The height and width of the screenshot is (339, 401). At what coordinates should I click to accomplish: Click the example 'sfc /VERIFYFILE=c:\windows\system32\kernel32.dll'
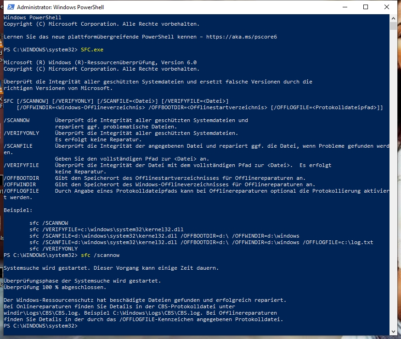pyautogui.click(x=107, y=229)
